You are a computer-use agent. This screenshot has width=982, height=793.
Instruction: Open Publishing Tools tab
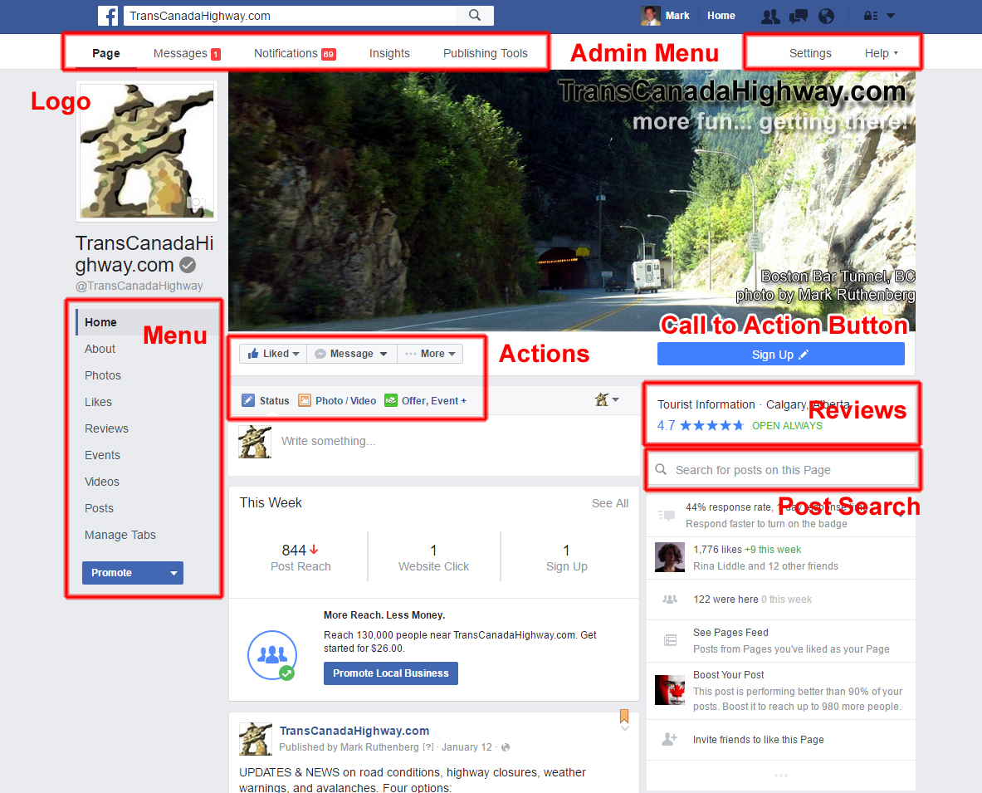pos(486,53)
